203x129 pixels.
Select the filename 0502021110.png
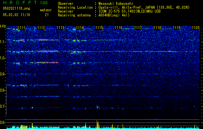[16, 9]
